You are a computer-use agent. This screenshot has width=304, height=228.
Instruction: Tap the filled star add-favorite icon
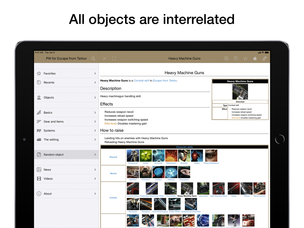tap(255, 58)
